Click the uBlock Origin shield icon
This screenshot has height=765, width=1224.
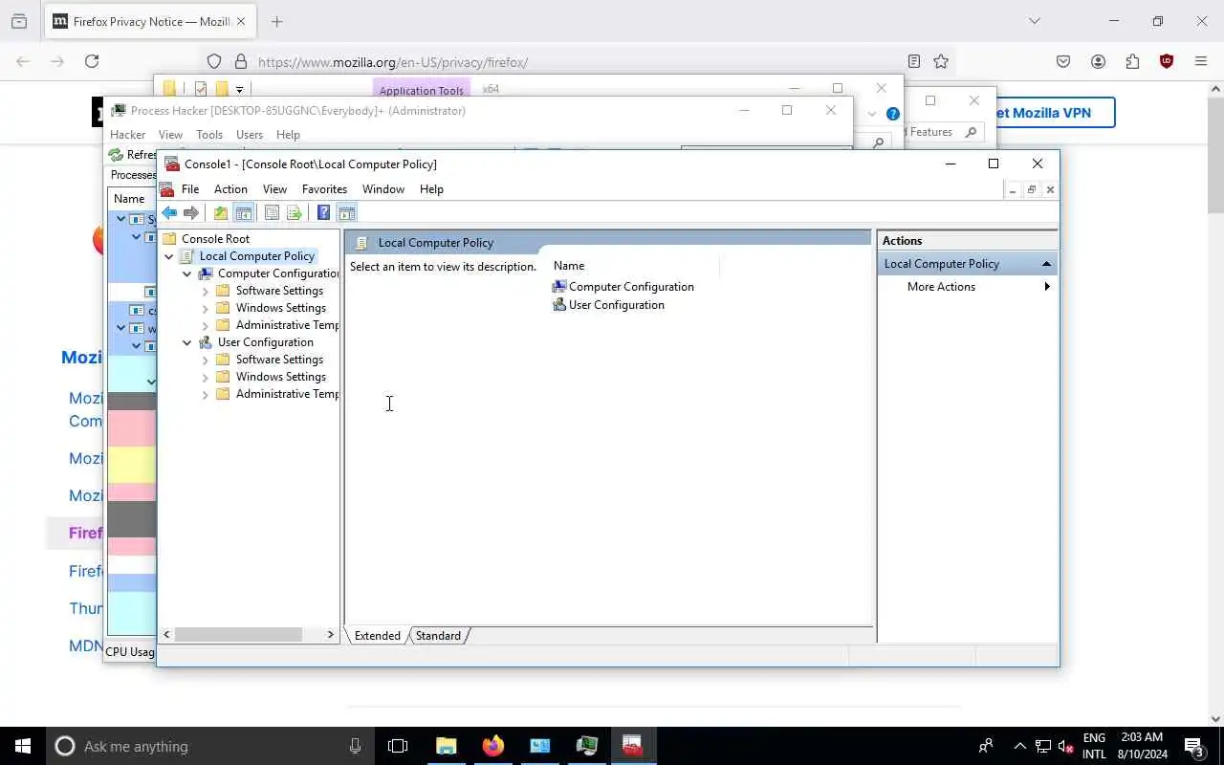coord(1167,61)
